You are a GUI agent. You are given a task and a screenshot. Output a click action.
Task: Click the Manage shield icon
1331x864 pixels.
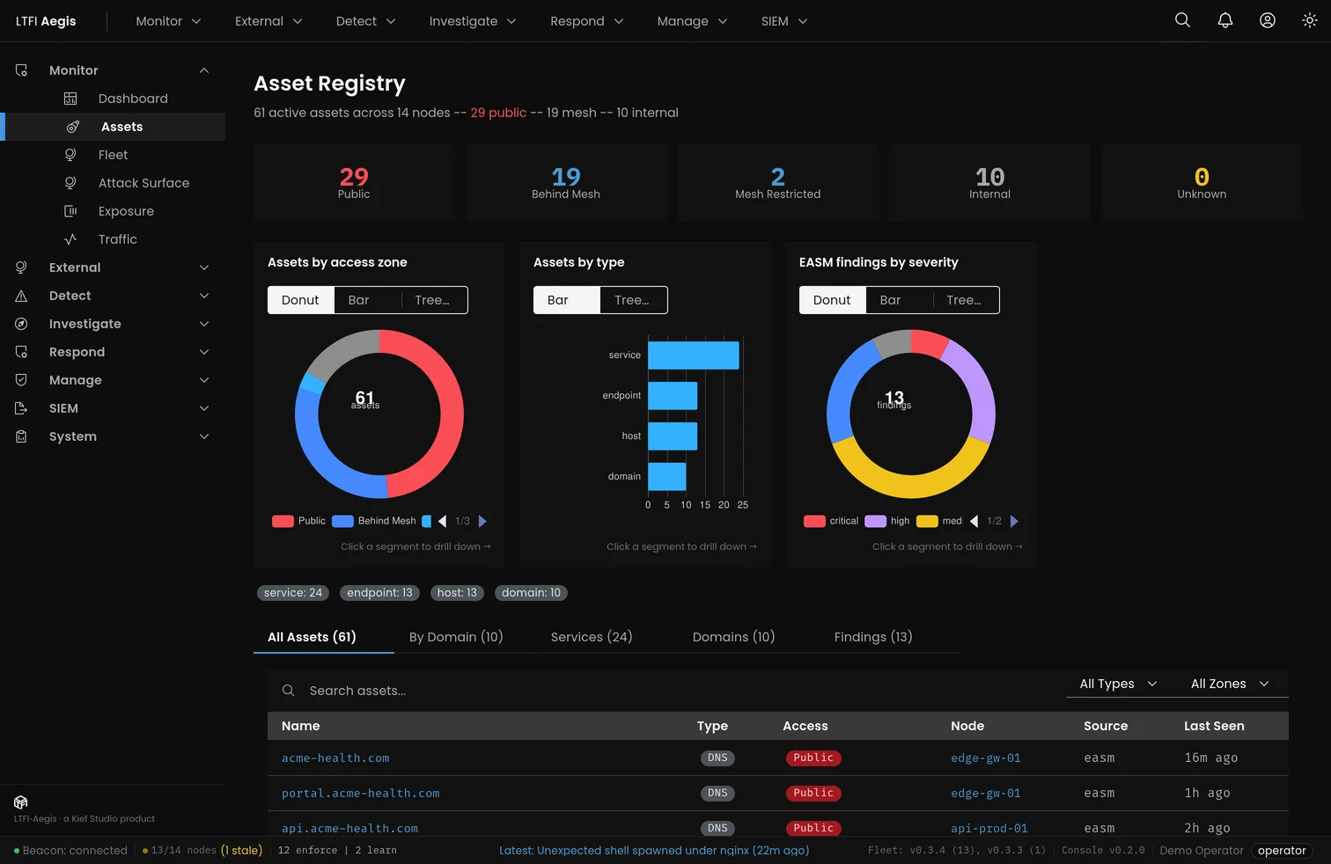tap(21, 380)
